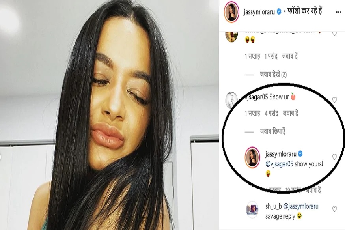Viewport: 345px width, 230px height.
Task: Reply to the top emoji comment
Action: (290, 56)
